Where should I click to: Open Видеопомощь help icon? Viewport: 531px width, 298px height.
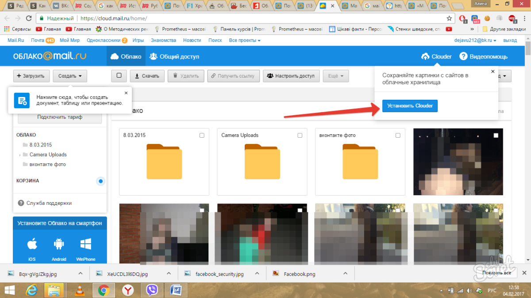coord(463,57)
